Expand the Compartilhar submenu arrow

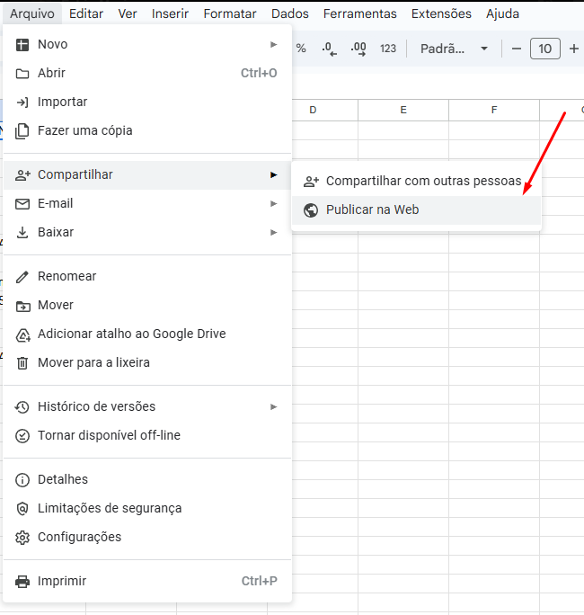click(273, 175)
